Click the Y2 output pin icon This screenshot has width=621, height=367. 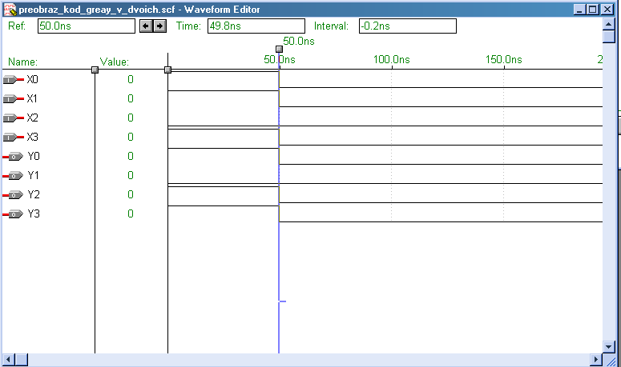click(x=13, y=195)
